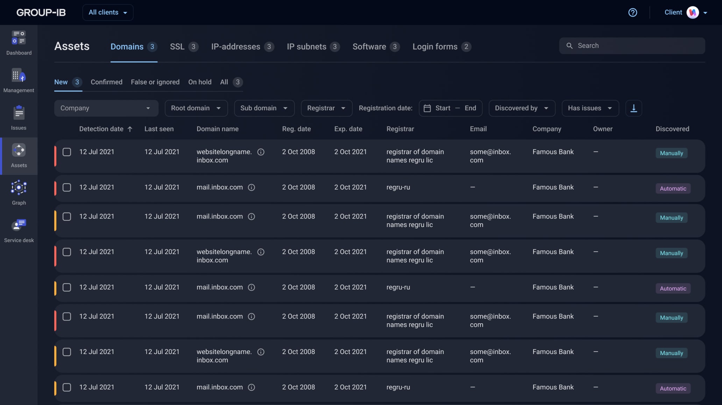
Task: Click info icon beside first websitelongname.inbox.com
Action: (261, 152)
